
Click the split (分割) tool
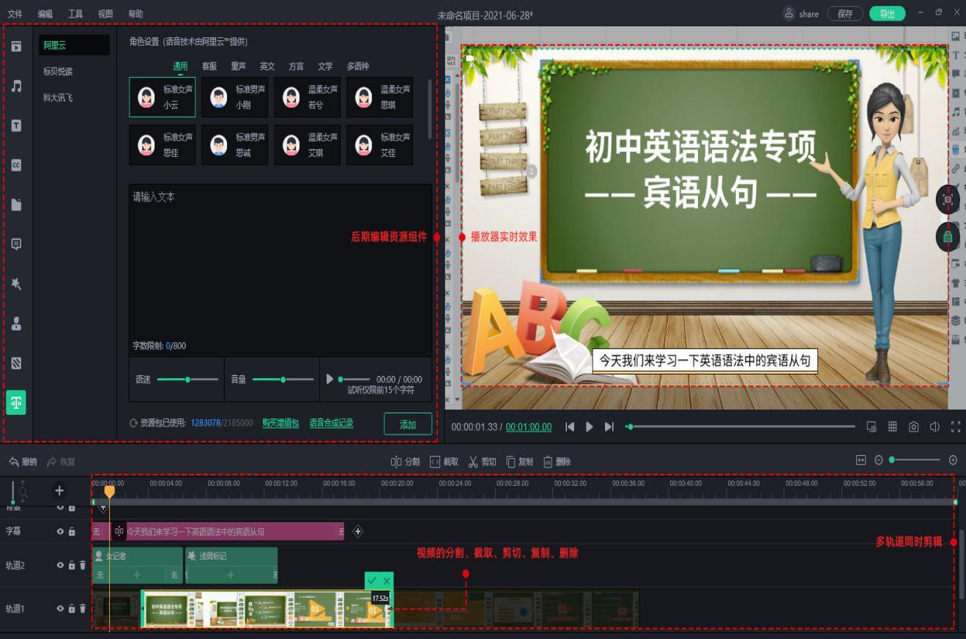pos(405,462)
